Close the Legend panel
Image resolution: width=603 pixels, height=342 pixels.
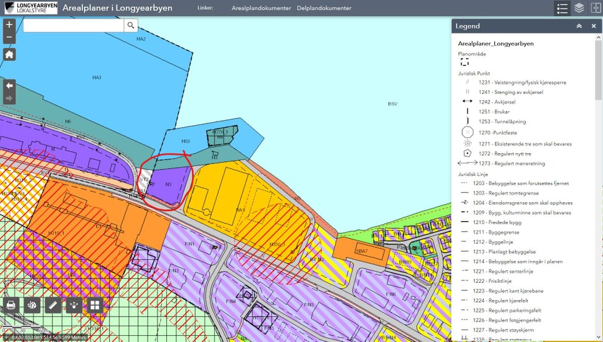[x=594, y=26]
